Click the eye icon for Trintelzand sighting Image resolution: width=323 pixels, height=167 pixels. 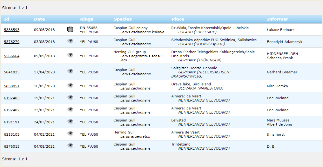pos(70,145)
